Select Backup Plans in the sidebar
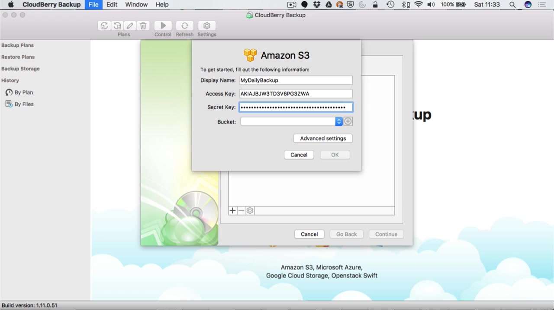The image size is (554, 311). (x=17, y=45)
